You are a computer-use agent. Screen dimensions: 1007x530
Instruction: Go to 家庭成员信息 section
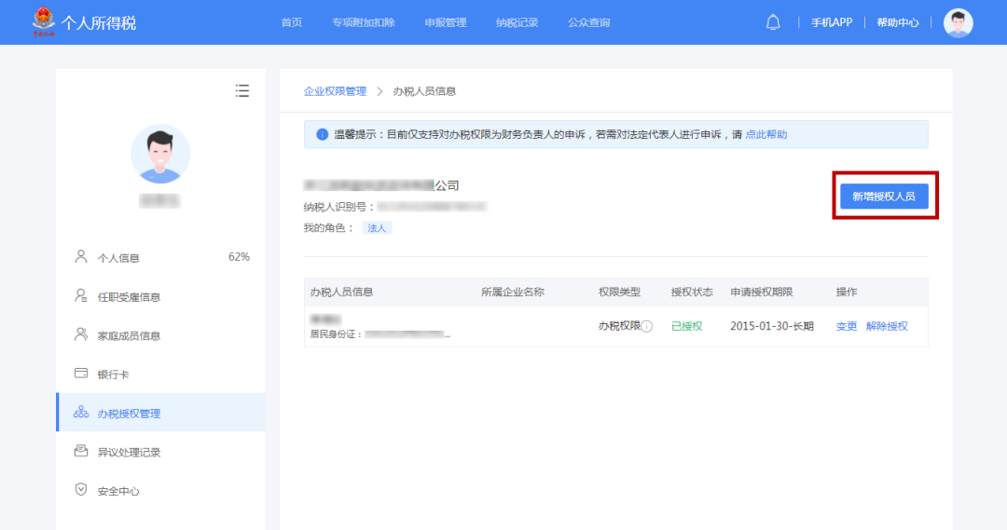[129, 335]
